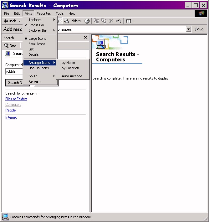The image size is (209, 222).
Task: Click the Copy To folder icon
Action: (x=104, y=21)
